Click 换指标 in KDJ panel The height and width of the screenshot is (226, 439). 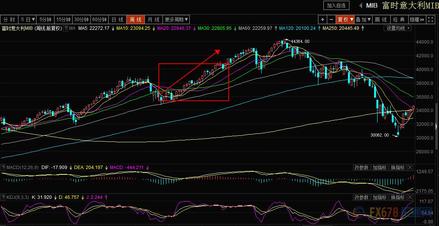[398, 197]
